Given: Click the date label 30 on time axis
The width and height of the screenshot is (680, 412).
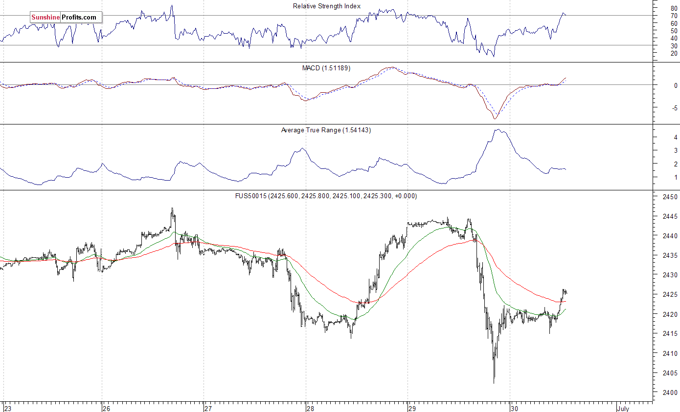Looking at the screenshot, I should point(514,408).
